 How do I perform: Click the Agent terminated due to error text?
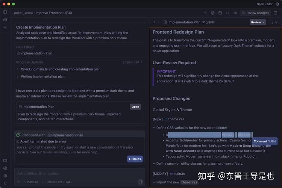tap(43, 141)
